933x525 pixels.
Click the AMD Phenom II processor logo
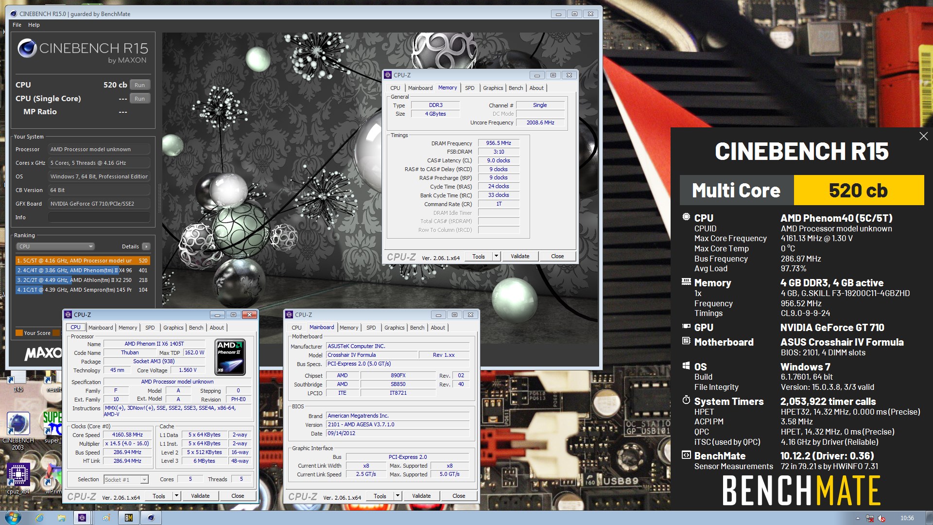click(x=230, y=357)
